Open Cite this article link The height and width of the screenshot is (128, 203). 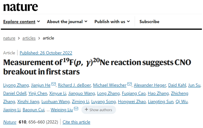[x=76, y=122]
